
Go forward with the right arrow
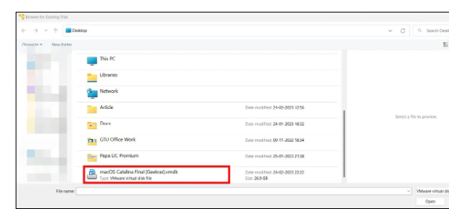[36, 31]
